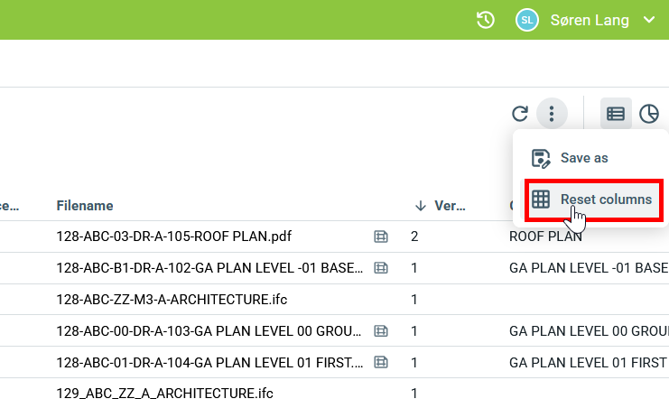Sort by the Filename column header
The image size is (669, 399).
[85, 206]
